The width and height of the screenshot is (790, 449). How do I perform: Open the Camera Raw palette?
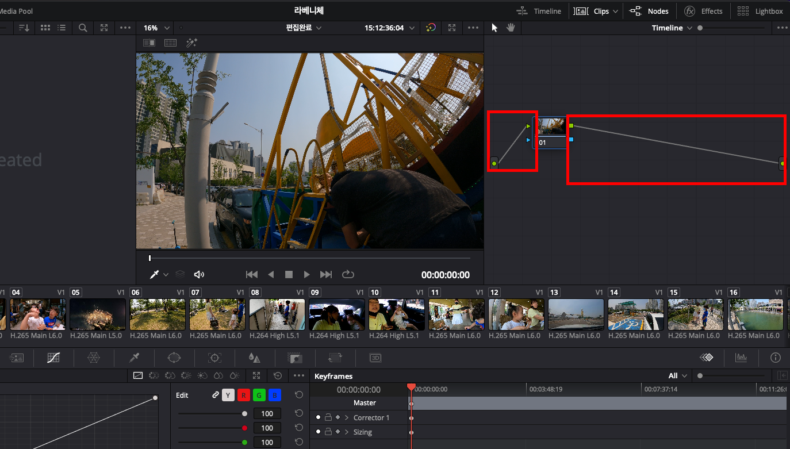[17, 358]
